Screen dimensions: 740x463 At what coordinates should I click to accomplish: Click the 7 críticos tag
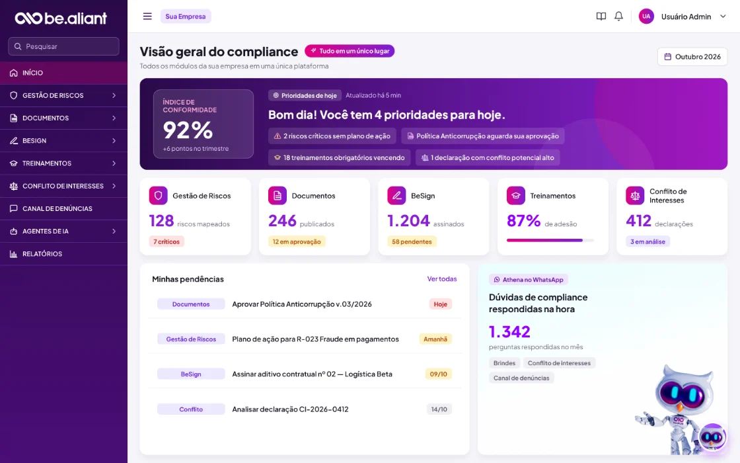pos(166,242)
